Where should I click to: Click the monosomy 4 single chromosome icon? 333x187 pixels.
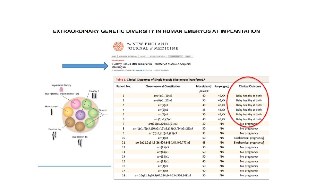click(52, 112)
